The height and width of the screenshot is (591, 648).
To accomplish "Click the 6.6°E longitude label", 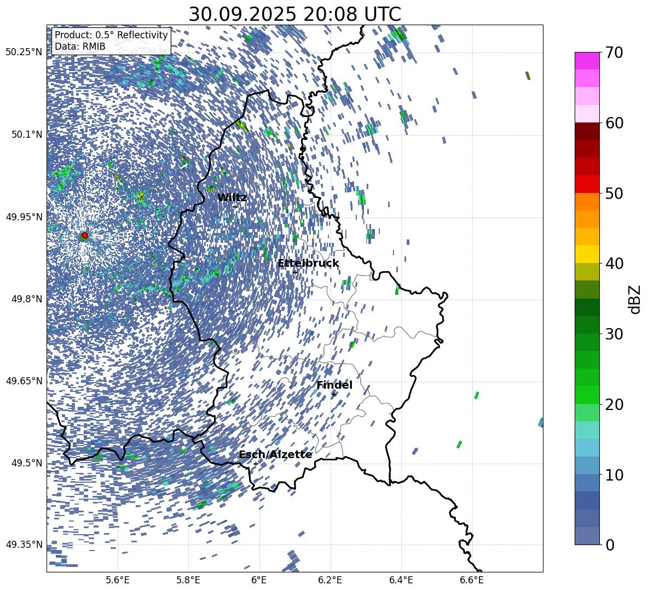I will 472,580.
